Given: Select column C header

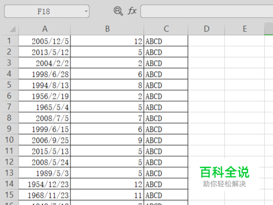Looking at the screenshot, I should click(x=166, y=29).
